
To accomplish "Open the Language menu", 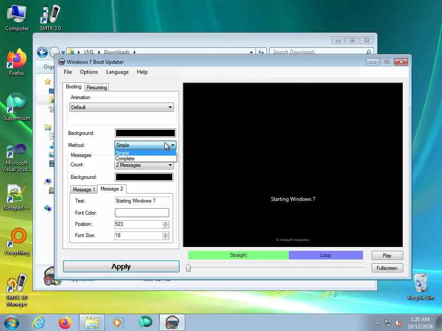I will tap(117, 72).
